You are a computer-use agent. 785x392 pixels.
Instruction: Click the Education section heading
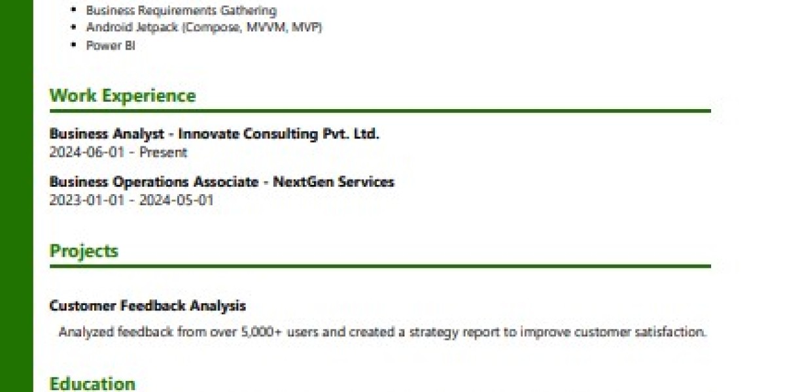tap(92, 384)
